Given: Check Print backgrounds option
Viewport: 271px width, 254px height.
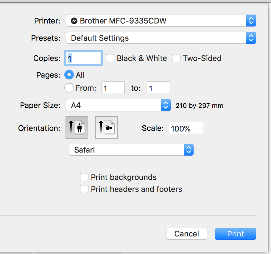Looking at the screenshot, I should tap(84, 177).
